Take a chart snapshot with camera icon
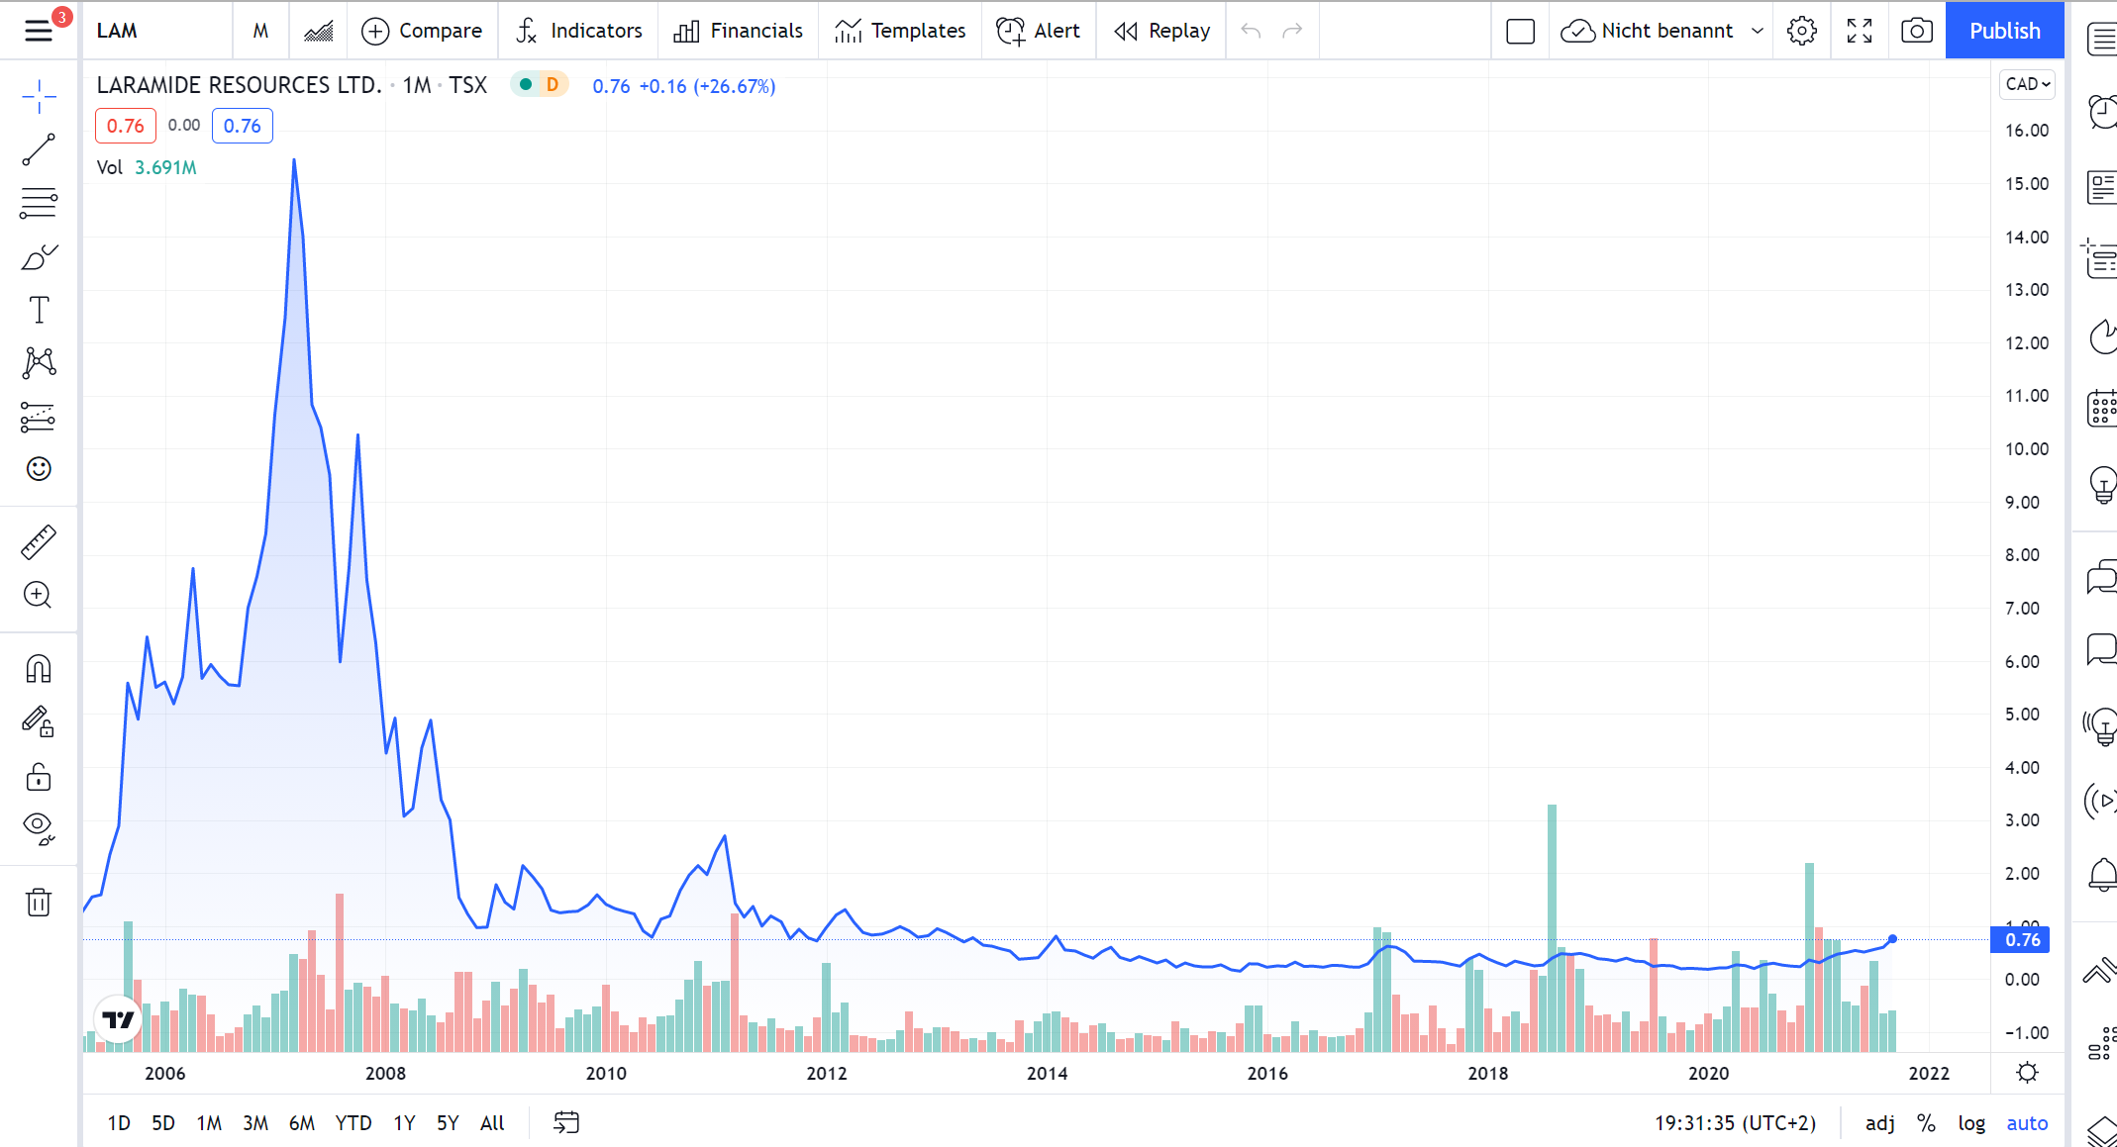Image resolution: width=2117 pixels, height=1147 pixels. pos(1916,31)
